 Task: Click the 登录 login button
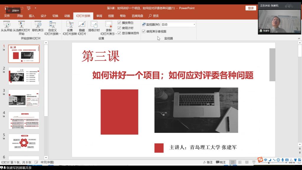click(x=250, y=8)
